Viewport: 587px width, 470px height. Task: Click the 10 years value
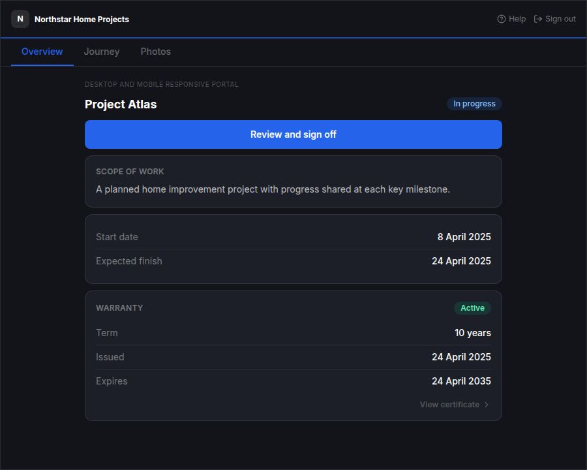click(x=473, y=333)
